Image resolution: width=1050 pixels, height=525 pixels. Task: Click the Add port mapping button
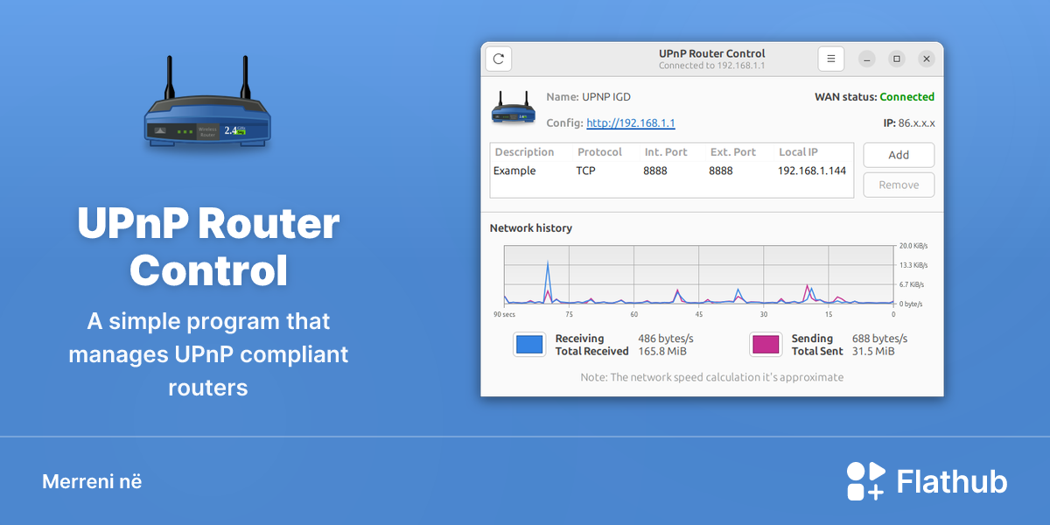[x=899, y=155]
